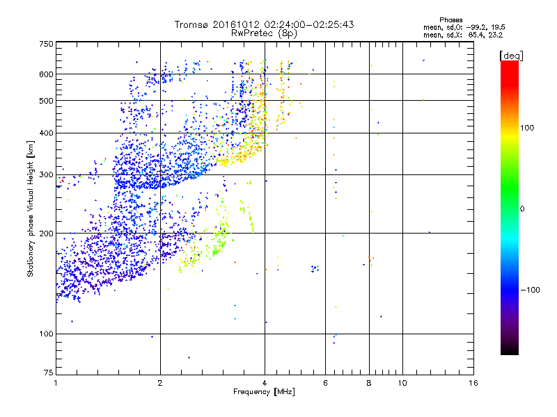The image size is (557, 417).
Task: Click the "Phases" header in the statistics block
Action: click(450, 20)
